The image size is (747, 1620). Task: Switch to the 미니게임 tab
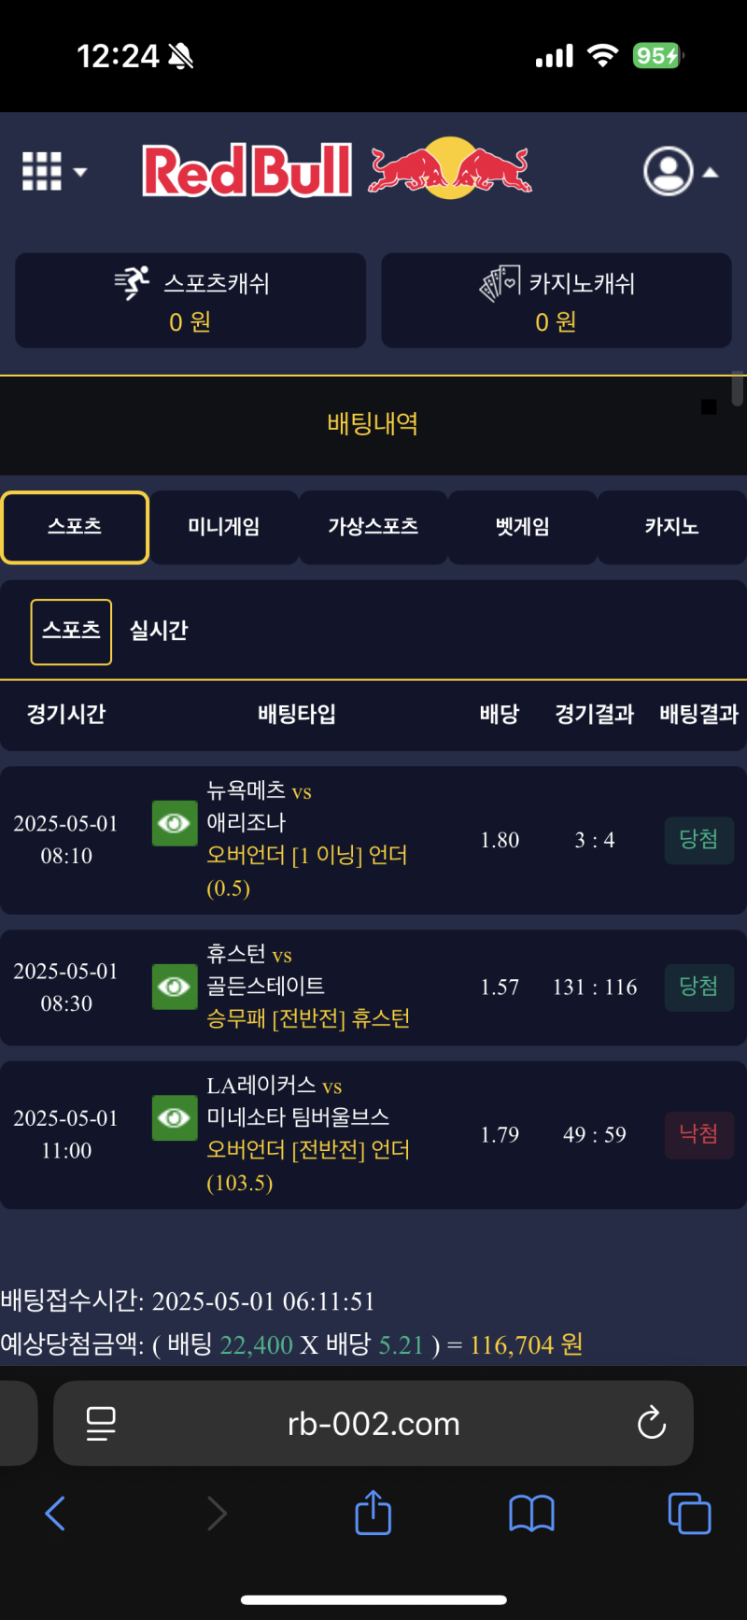pos(224,527)
